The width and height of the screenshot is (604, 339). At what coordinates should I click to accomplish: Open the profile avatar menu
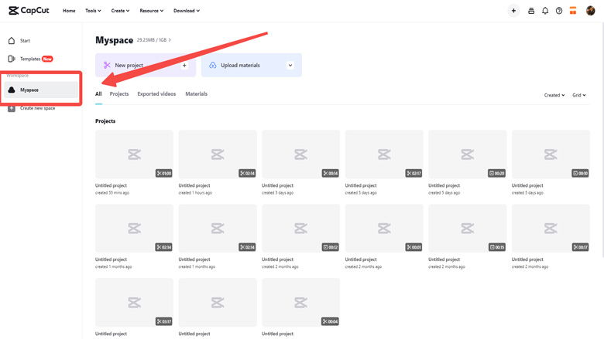click(x=591, y=11)
